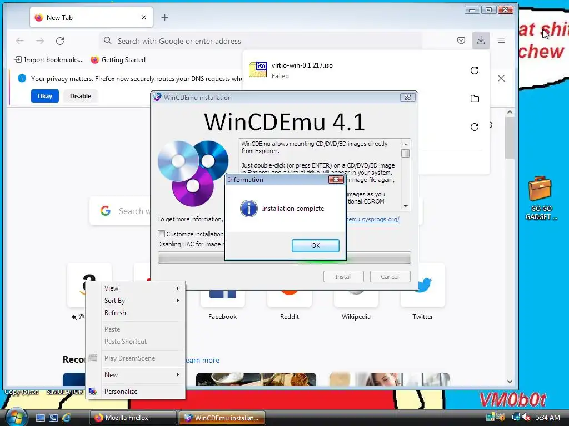This screenshot has width=569, height=426.
Task: Click the View submenu arrow
Action: pyautogui.click(x=178, y=288)
